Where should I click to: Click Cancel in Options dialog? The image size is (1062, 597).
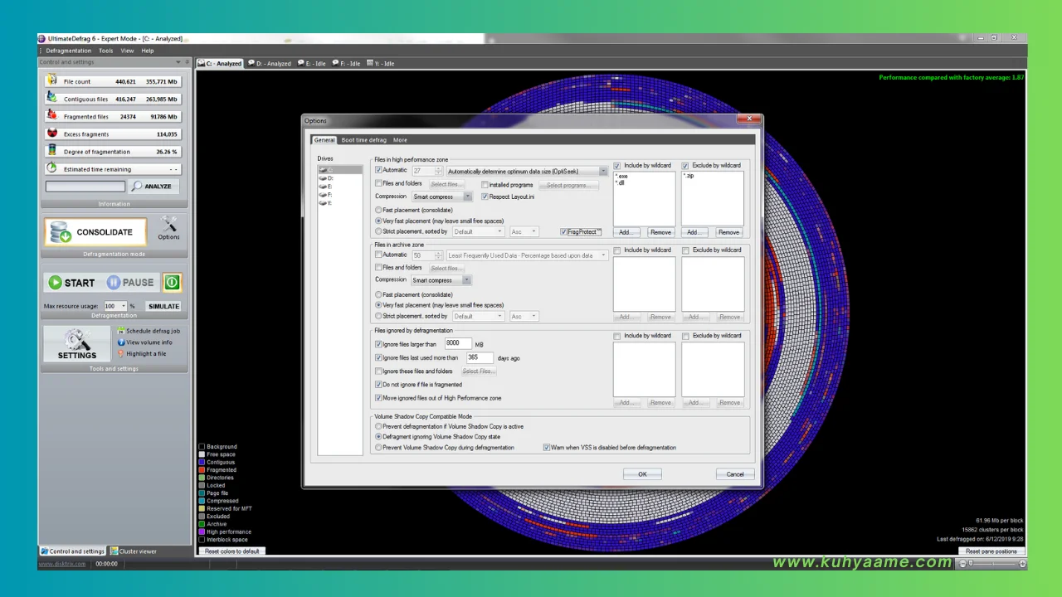point(735,474)
